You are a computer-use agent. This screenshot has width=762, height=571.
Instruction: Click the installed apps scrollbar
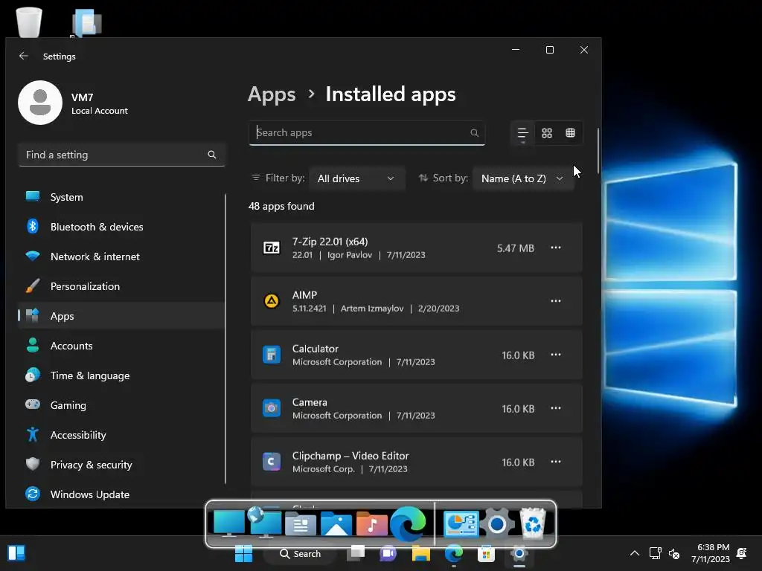[x=598, y=150]
